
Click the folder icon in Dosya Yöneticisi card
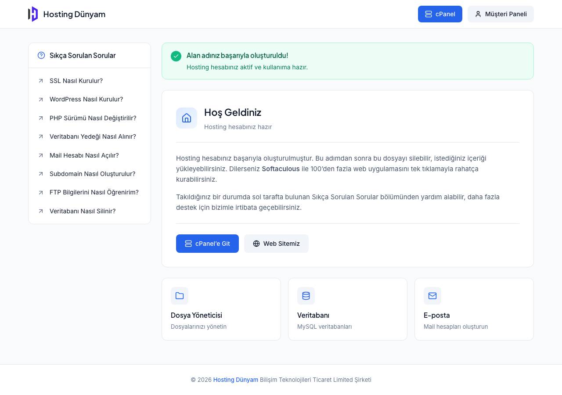pos(180,296)
